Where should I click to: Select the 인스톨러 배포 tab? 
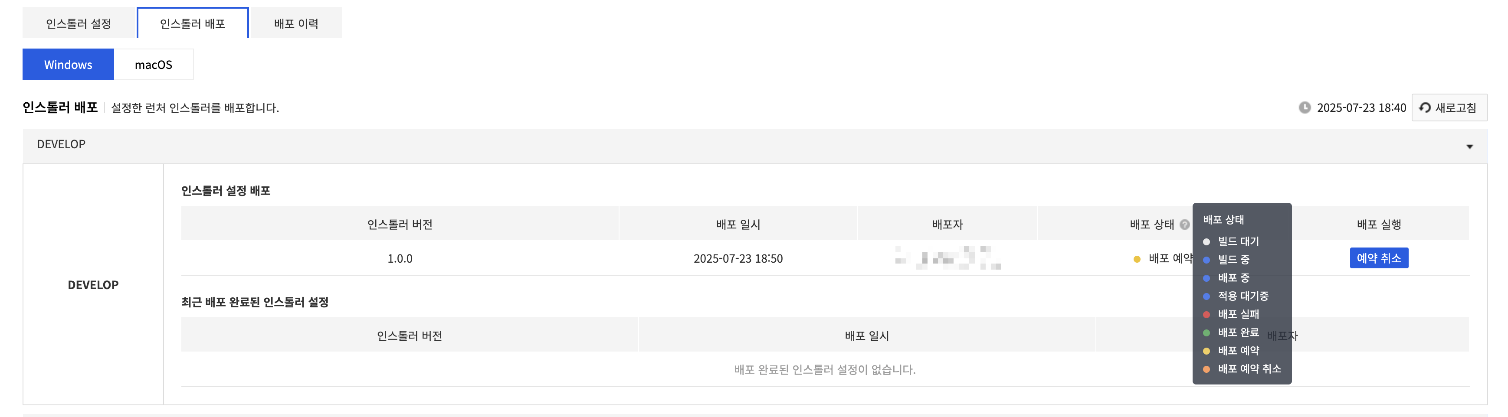tap(193, 23)
